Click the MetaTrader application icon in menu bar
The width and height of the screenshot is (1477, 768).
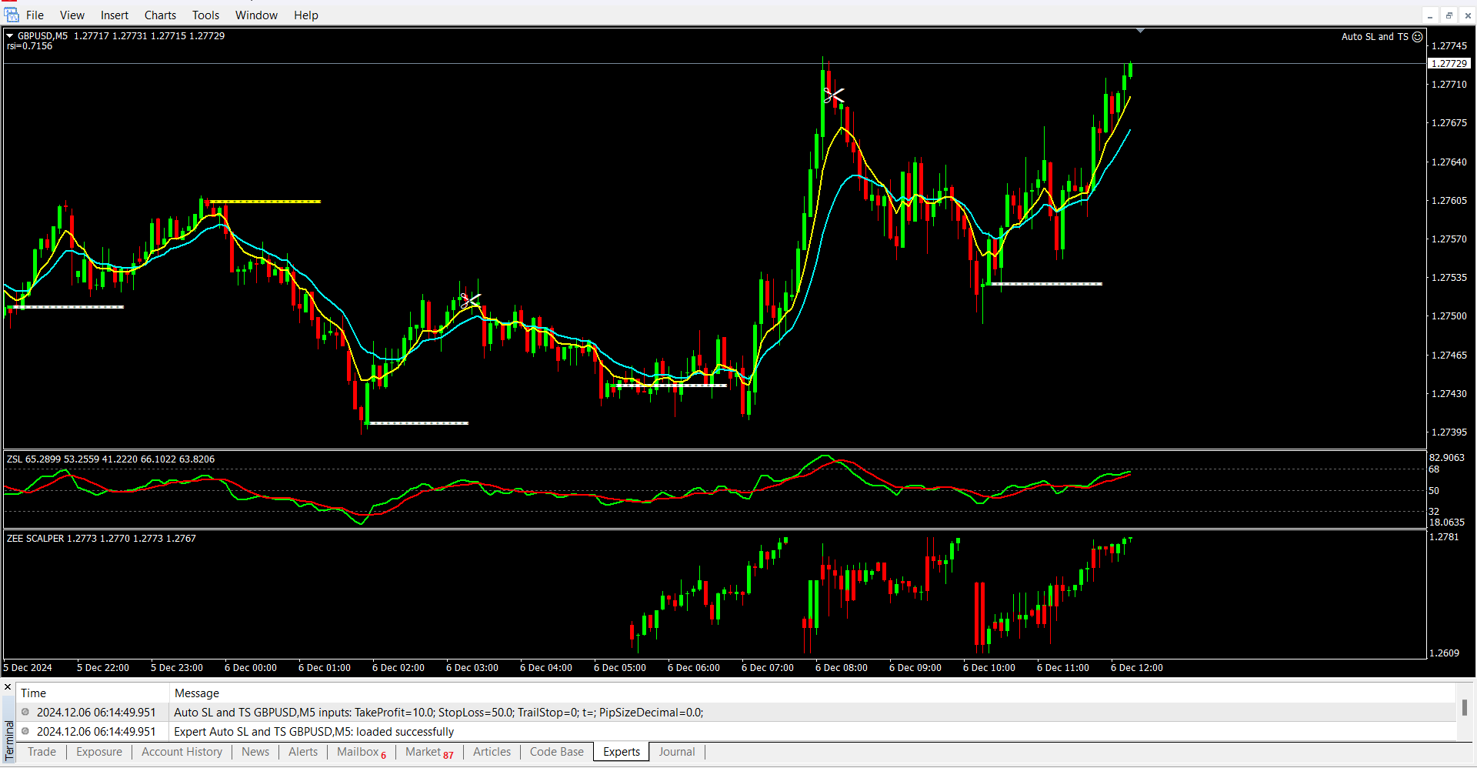point(12,15)
